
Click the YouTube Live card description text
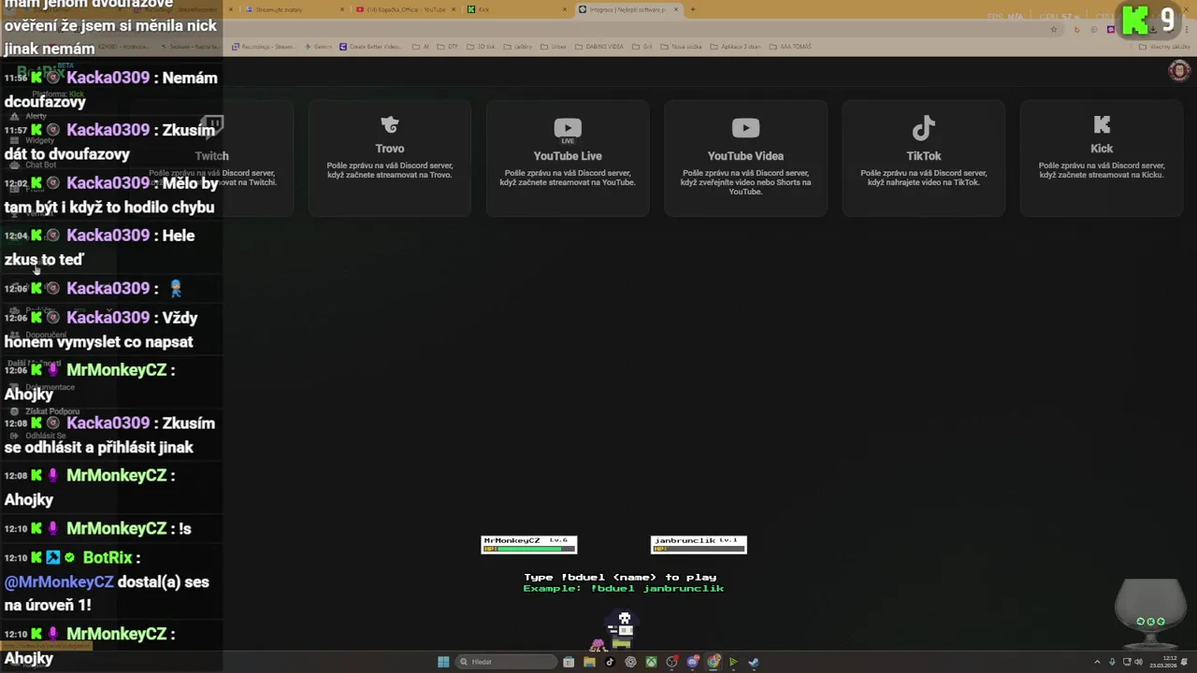(568, 178)
